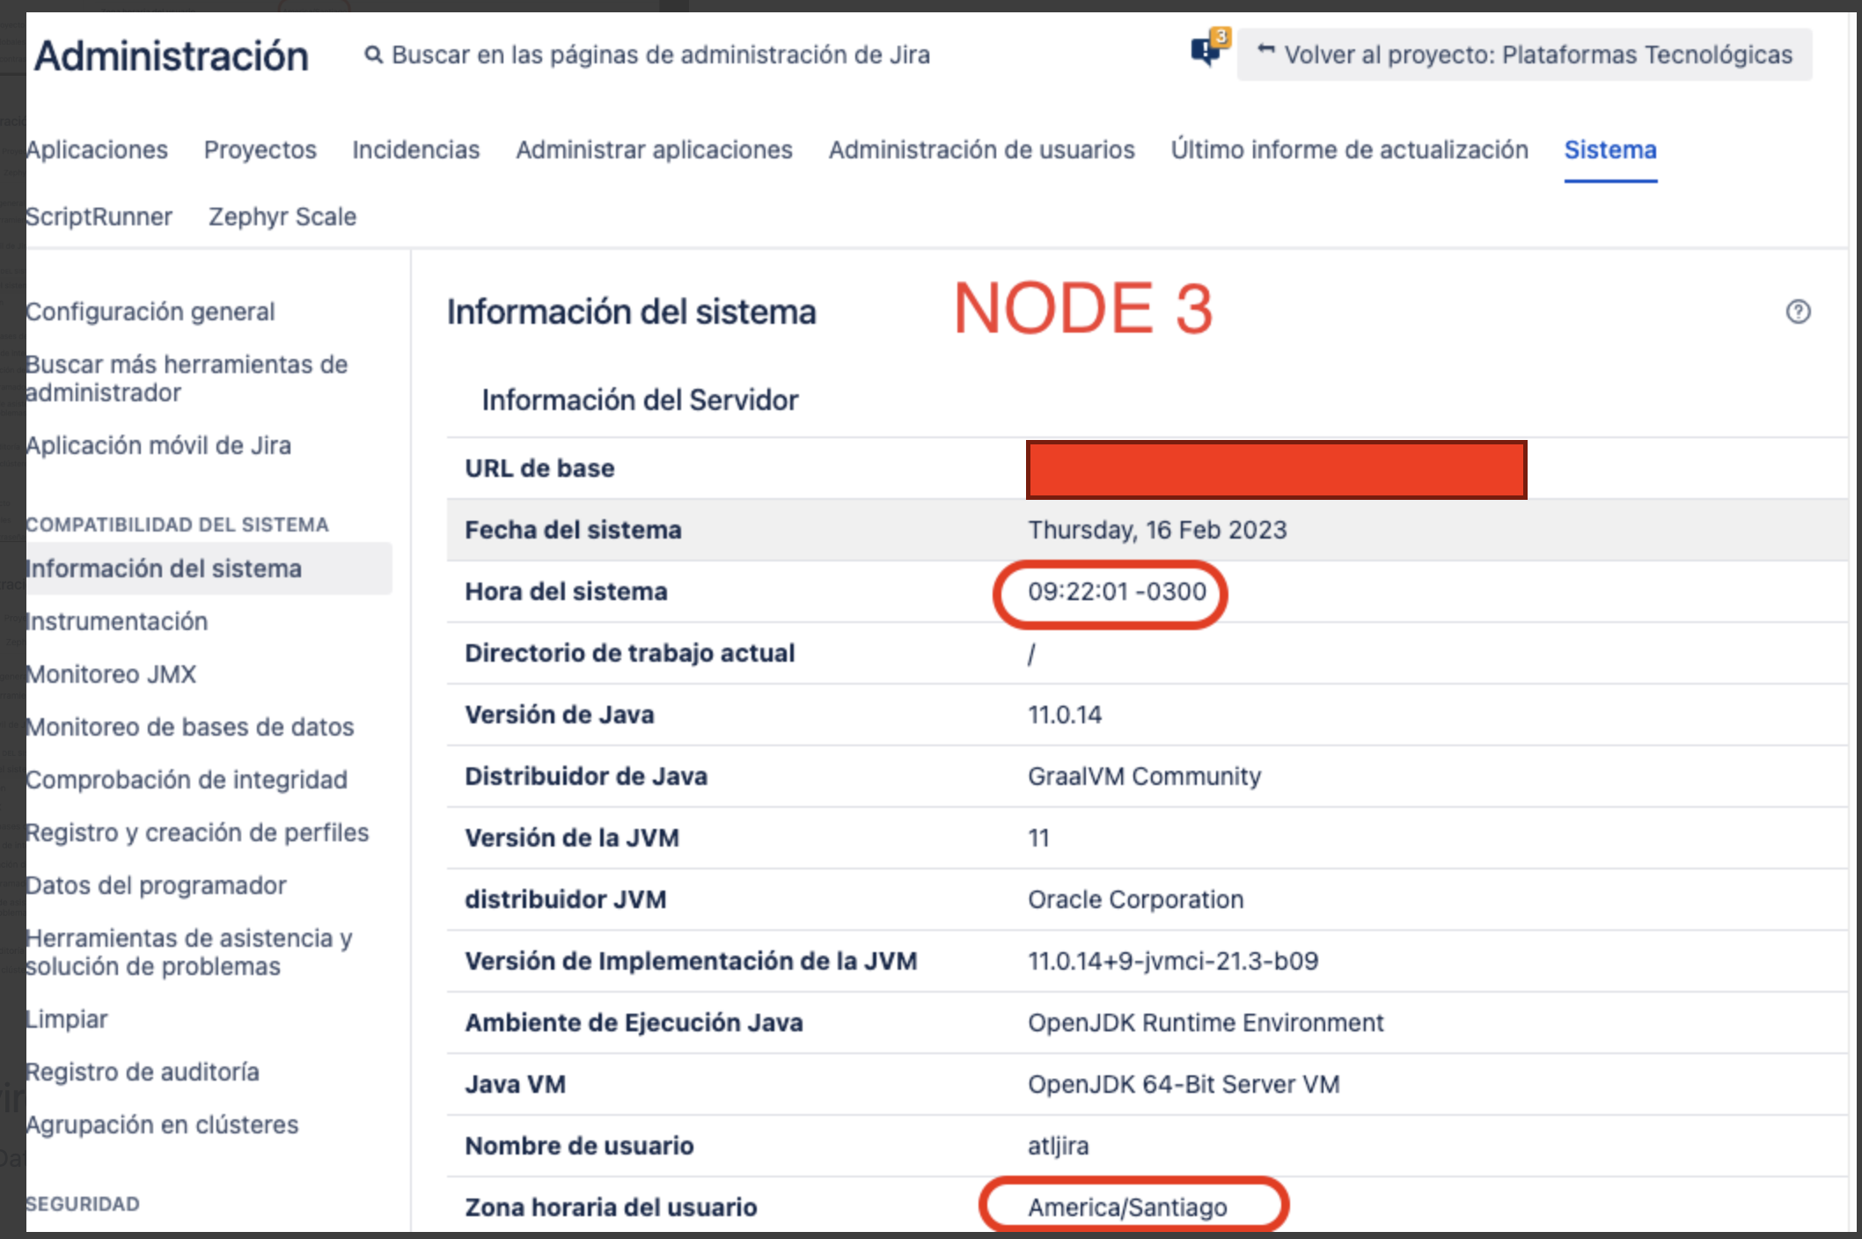Click the search magnifier icon
This screenshot has width=1862, height=1239.
[373, 55]
